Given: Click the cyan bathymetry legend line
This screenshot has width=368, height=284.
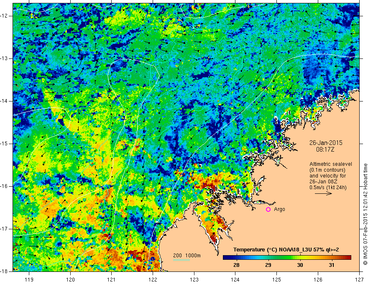Looking at the screenshot, I should point(181,260).
